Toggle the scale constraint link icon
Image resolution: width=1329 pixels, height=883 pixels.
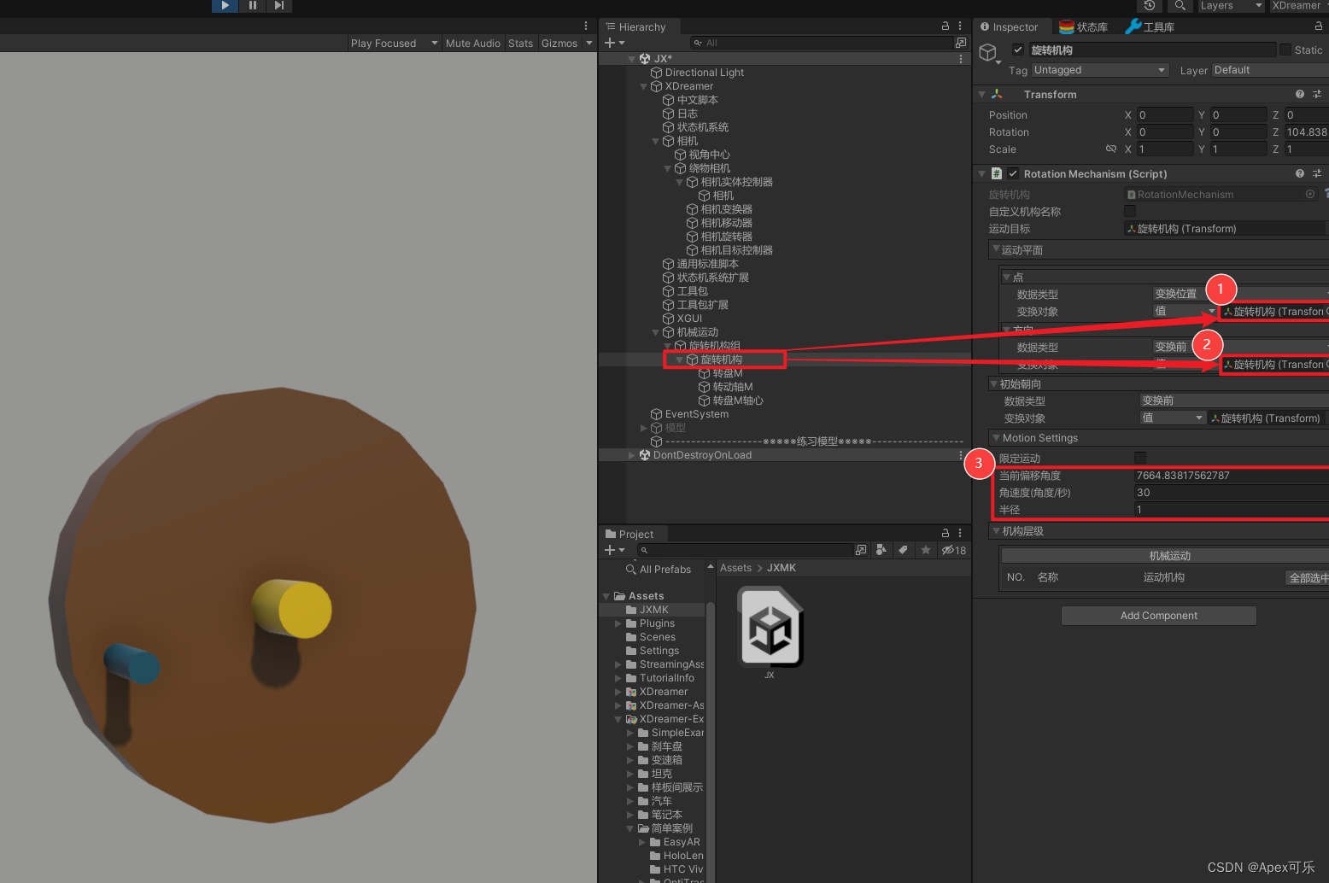click(x=1111, y=149)
